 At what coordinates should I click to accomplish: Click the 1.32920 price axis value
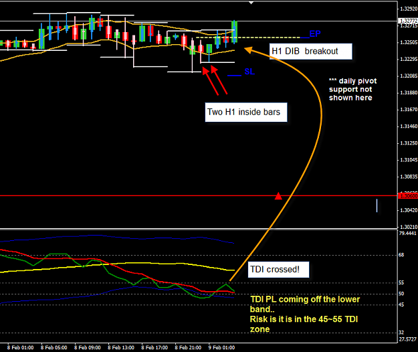click(x=409, y=9)
